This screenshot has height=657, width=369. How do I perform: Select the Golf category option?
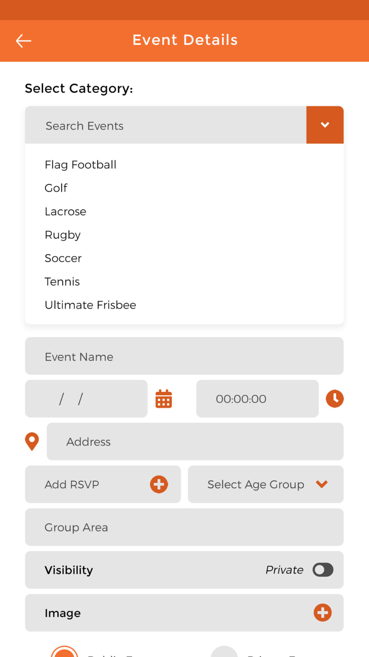56,188
